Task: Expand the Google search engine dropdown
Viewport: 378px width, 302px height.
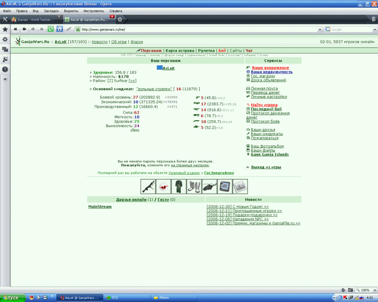Action: pos(375,29)
